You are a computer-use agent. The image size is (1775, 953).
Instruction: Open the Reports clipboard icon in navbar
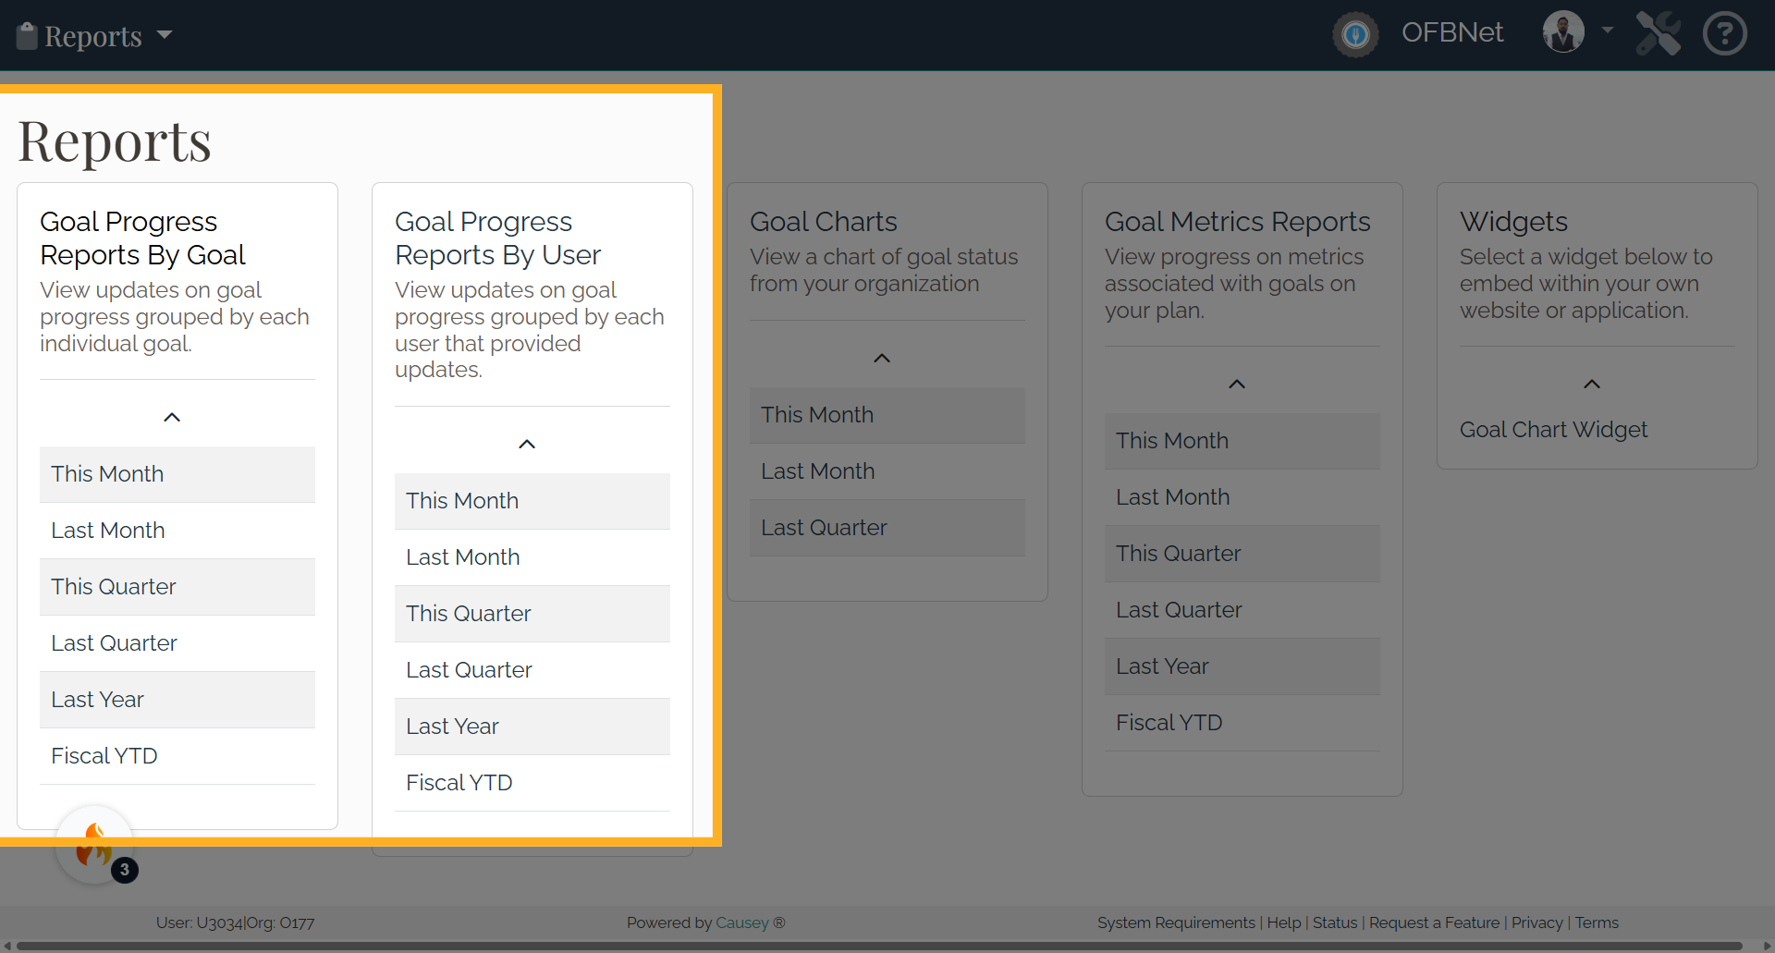tap(27, 35)
